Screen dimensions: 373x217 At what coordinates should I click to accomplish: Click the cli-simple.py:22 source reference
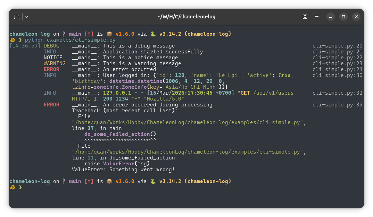coord(337,58)
